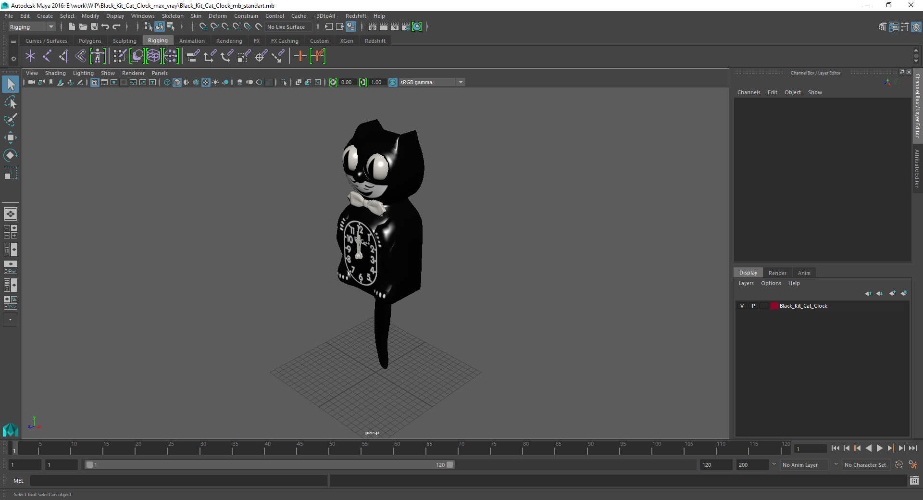Start IPR render from toolbar

395,27
